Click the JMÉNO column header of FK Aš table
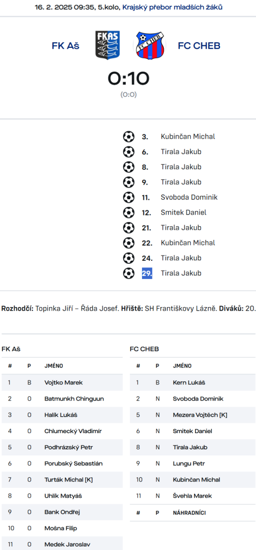The height and width of the screenshot is (550, 256). [54, 366]
